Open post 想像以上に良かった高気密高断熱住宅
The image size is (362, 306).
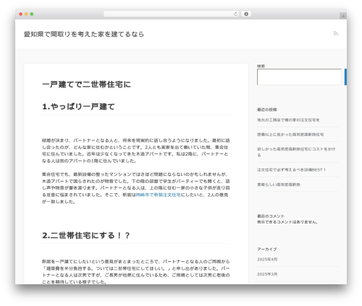290,135
